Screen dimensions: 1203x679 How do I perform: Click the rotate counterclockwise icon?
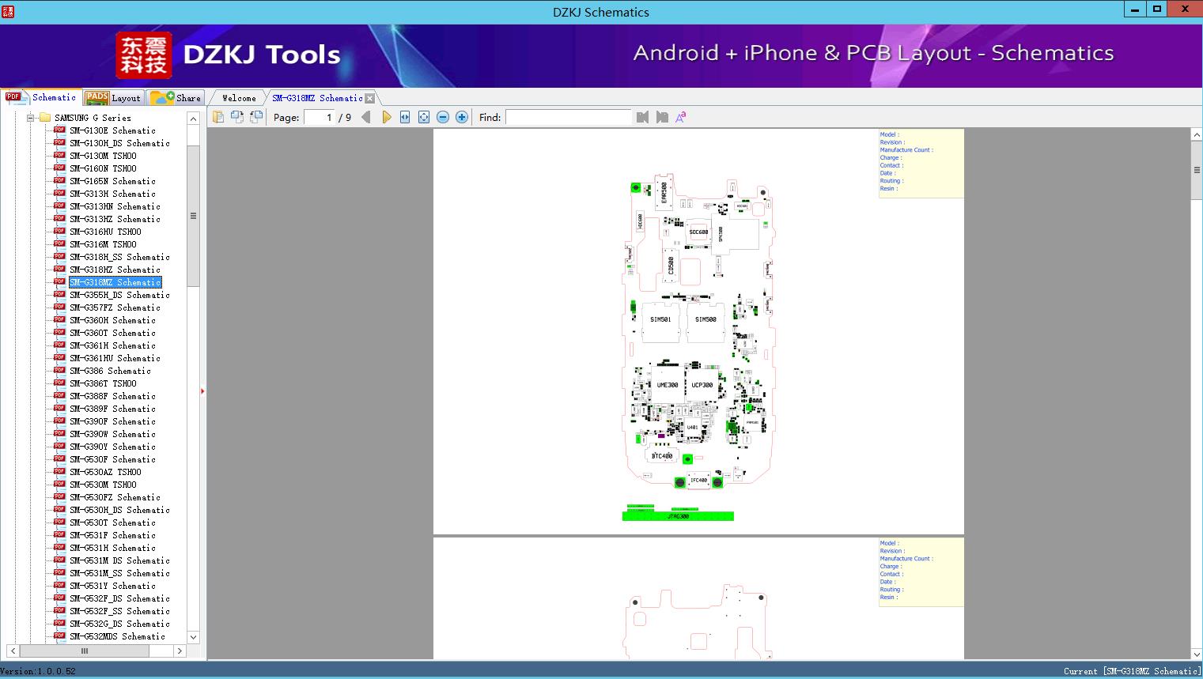point(236,117)
